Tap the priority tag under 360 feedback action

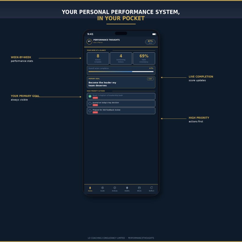coord(95,112)
